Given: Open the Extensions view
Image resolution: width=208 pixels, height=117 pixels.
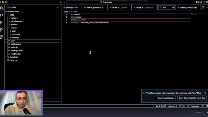Looking at the screenshot, I should tap(1, 37).
